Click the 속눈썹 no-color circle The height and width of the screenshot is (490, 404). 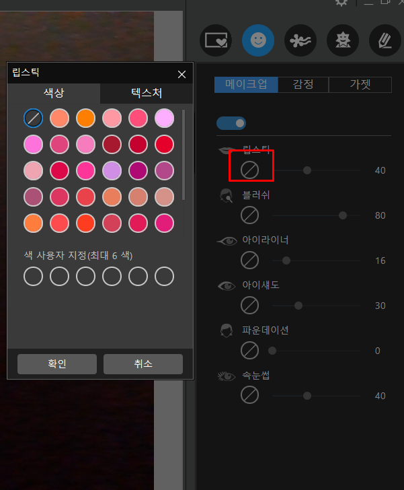[x=250, y=395]
